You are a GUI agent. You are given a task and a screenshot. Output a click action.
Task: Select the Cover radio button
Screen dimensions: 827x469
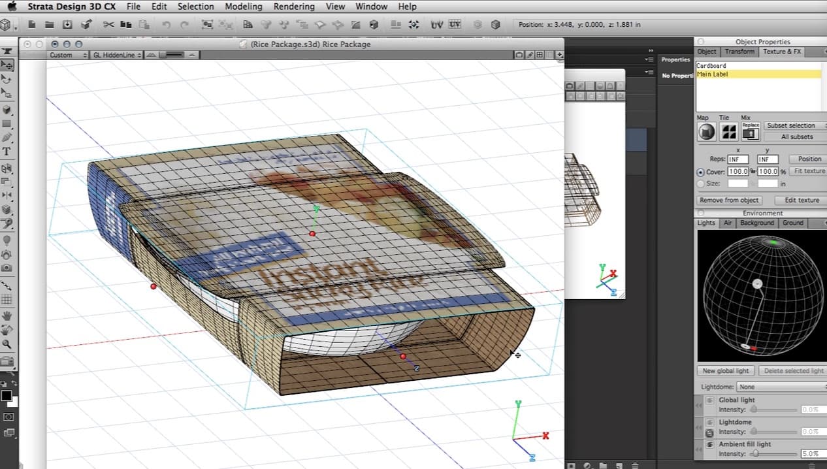coord(700,172)
